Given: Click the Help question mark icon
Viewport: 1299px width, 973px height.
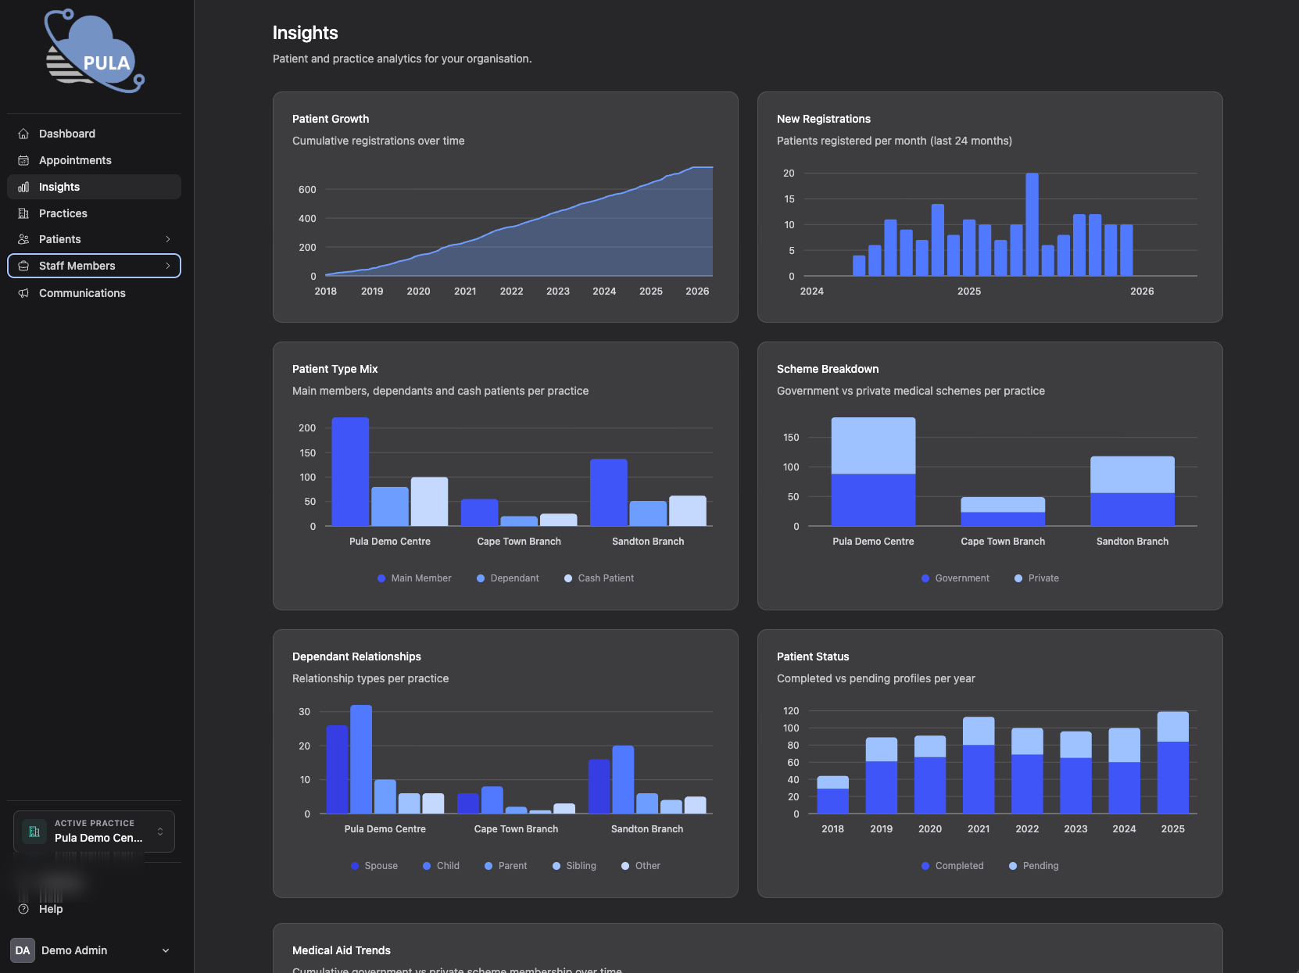Looking at the screenshot, I should pos(23,909).
